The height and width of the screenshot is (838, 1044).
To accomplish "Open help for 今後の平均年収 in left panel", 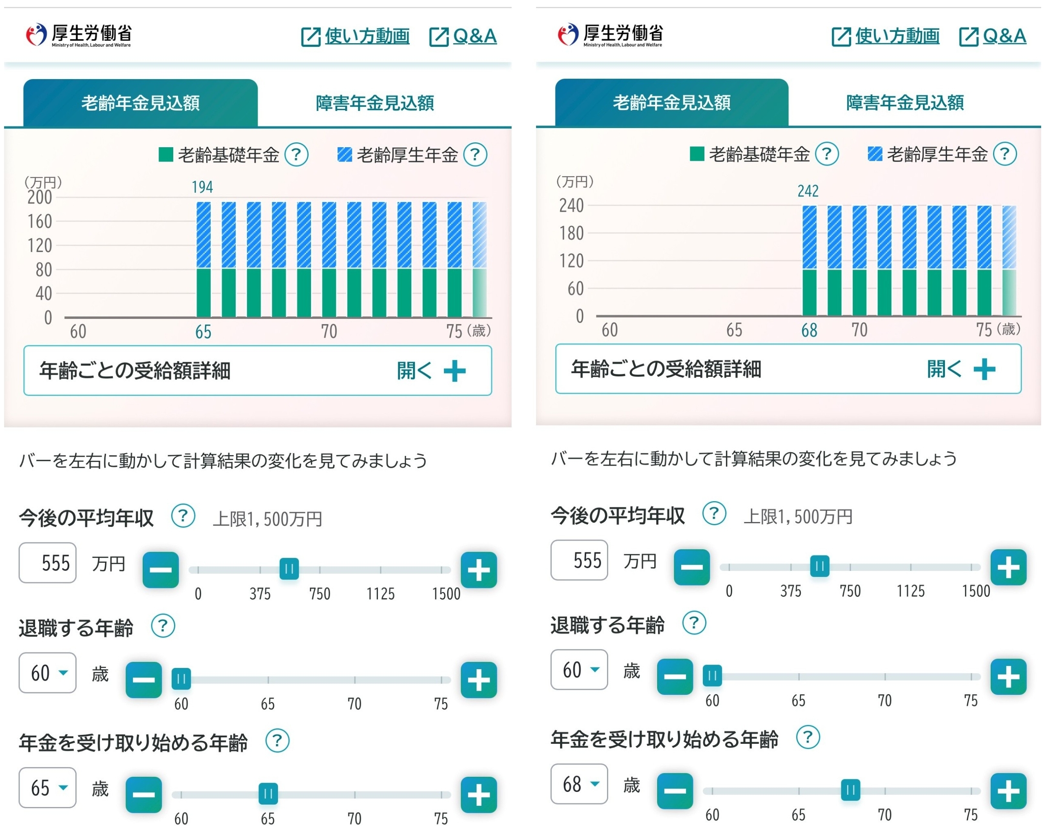I will coord(183,516).
